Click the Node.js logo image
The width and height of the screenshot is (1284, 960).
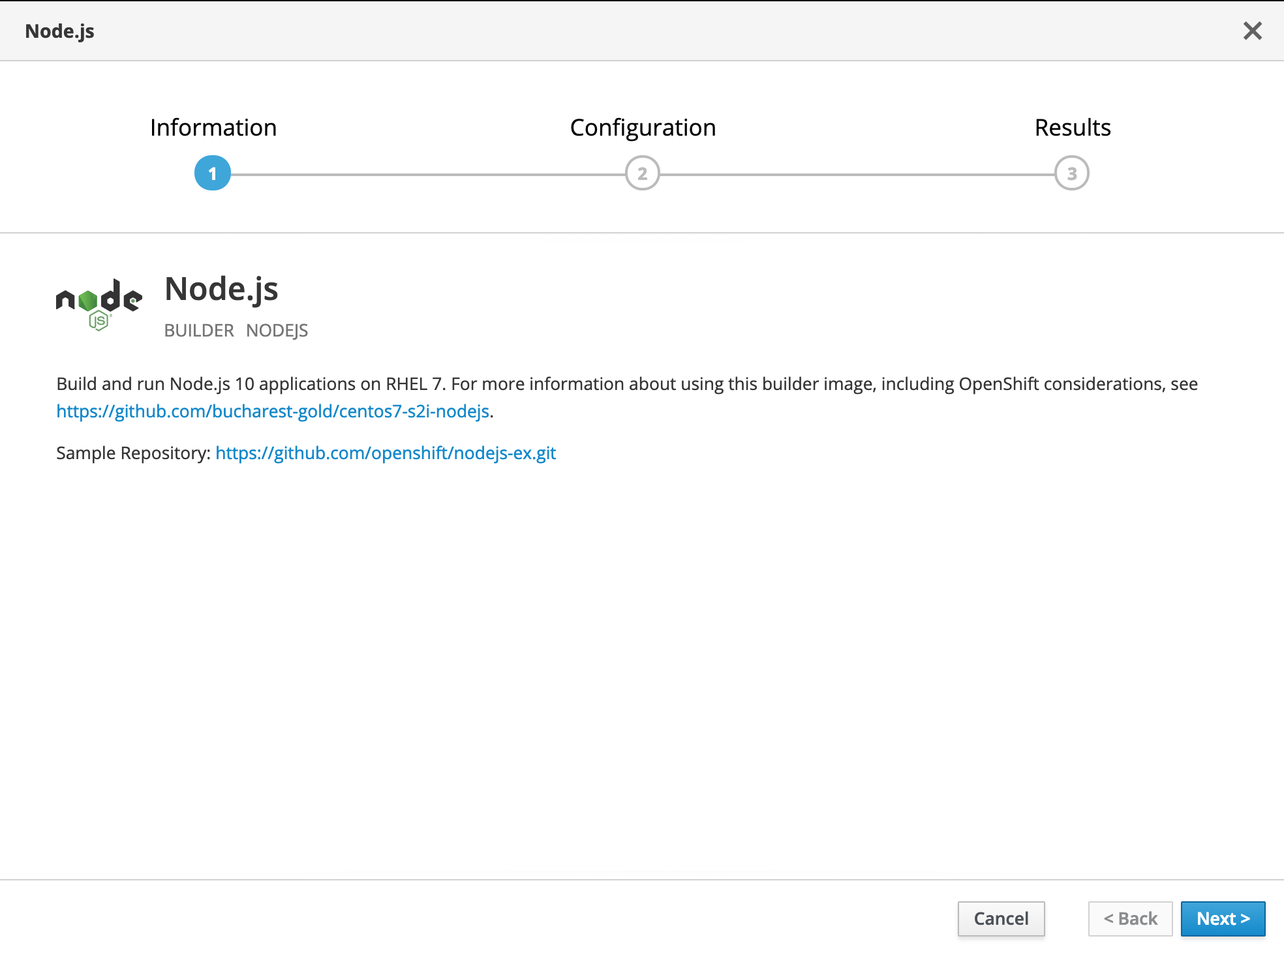(x=99, y=305)
